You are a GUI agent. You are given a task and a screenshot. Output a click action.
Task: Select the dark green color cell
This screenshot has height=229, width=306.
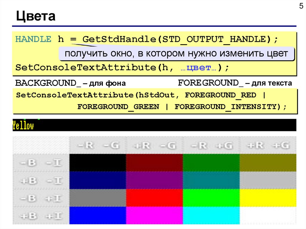[211, 163]
